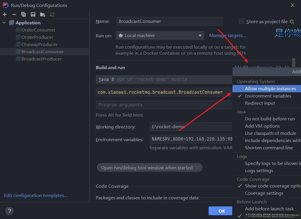Click the Program arguments field
The image size is (301, 219).
pyautogui.click(x=164, y=105)
